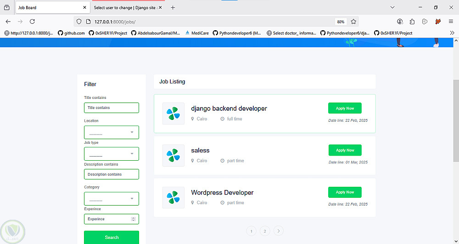Open the first 0xSHER1F/Project bookmark
This screenshot has height=244, width=459.
(108, 33)
